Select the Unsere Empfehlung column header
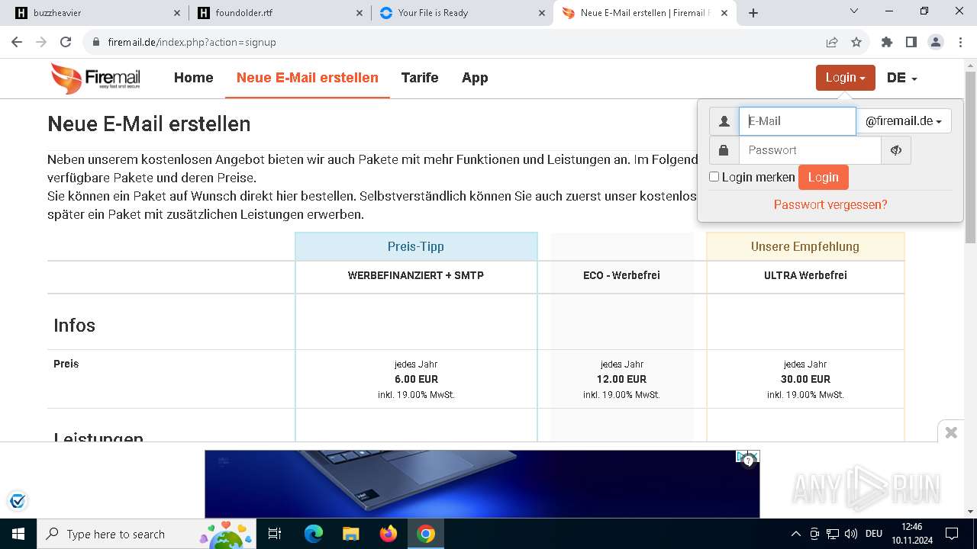Image resolution: width=977 pixels, height=549 pixels. point(805,246)
